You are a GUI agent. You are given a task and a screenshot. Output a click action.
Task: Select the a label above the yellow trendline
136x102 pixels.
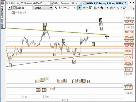[x=88, y=31]
